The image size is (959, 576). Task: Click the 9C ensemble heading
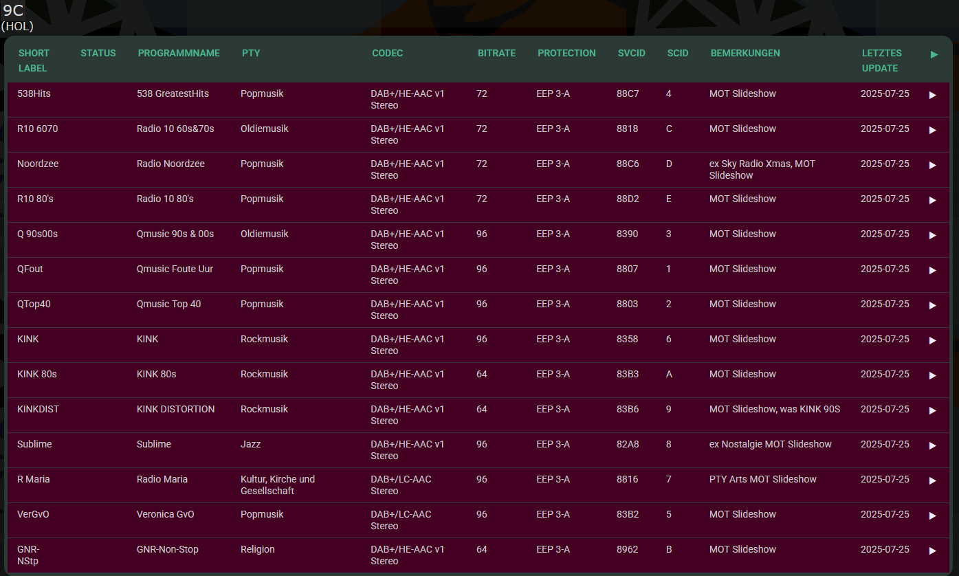pos(12,11)
